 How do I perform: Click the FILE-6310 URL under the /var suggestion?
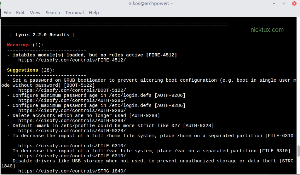(x=72, y=156)
